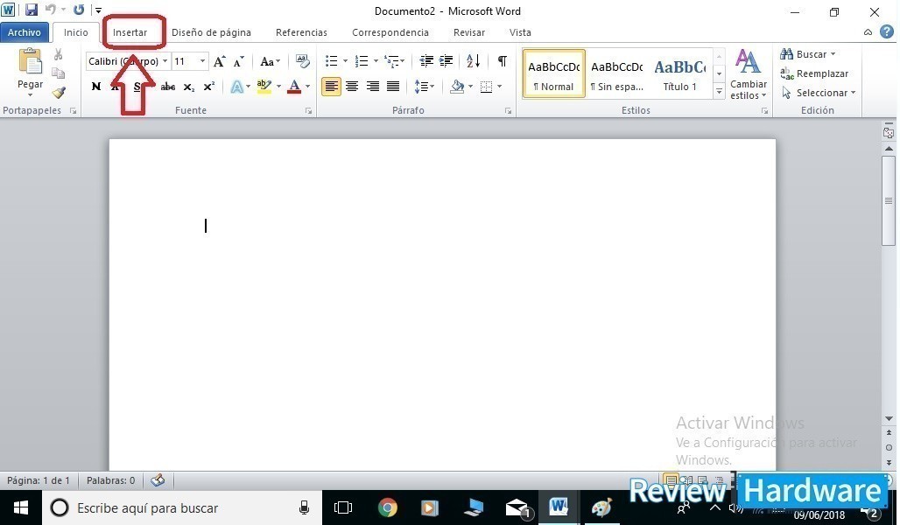Toggle strikethrough formatting
The image size is (900, 525).
[x=167, y=87]
